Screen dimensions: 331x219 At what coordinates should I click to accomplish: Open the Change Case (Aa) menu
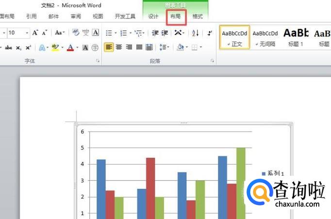(x=60, y=33)
